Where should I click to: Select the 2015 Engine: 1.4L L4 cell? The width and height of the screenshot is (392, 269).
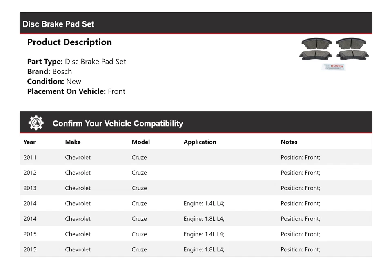tap(204, 234)
